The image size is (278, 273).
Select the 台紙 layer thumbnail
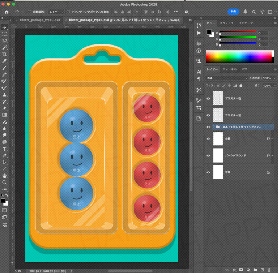(x=218, y=139)
